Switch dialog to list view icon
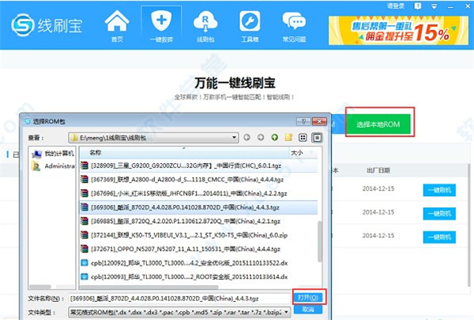 coord(303,138)
